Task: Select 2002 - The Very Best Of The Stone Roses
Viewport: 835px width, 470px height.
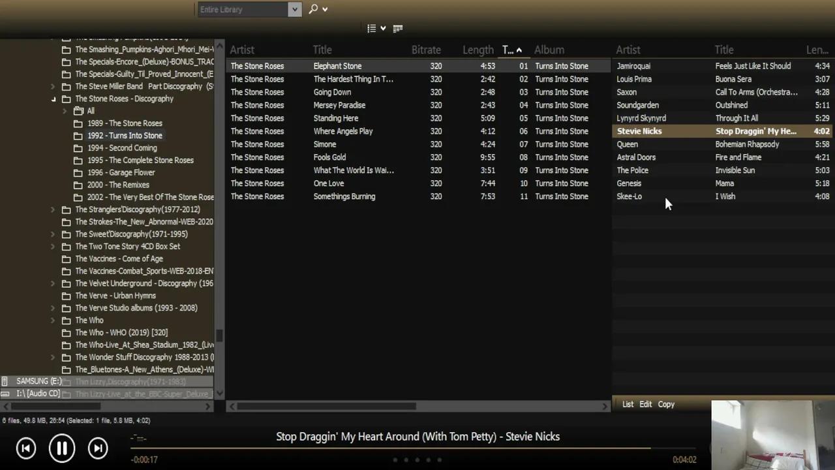Action: 150,197
